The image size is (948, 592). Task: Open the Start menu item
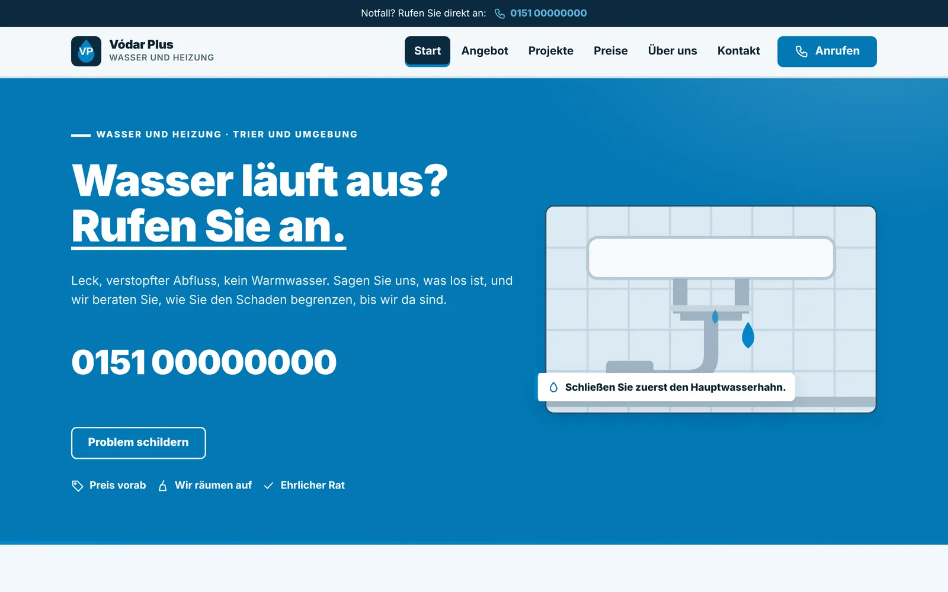tap(427, 51)
